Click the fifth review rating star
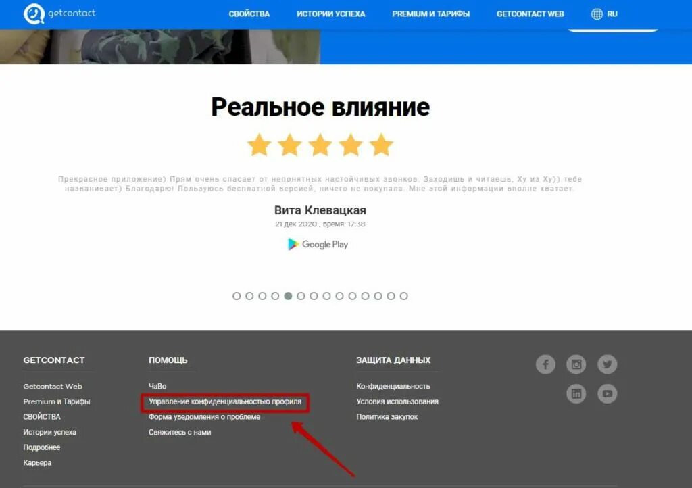 (x=381, y=145)
